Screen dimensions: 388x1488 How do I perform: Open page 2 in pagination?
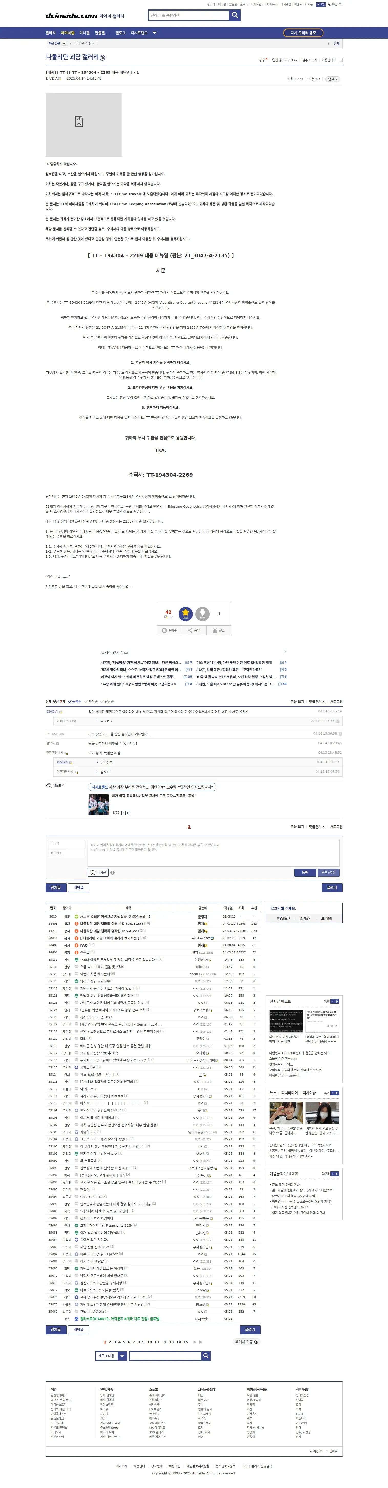pos(110,1342)
